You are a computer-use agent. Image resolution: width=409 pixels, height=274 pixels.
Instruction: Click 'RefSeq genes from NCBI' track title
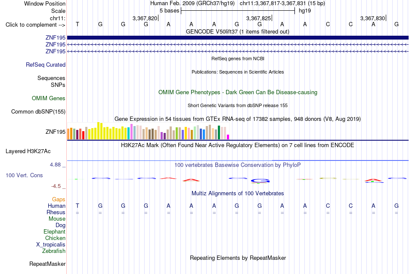point(238,58)
